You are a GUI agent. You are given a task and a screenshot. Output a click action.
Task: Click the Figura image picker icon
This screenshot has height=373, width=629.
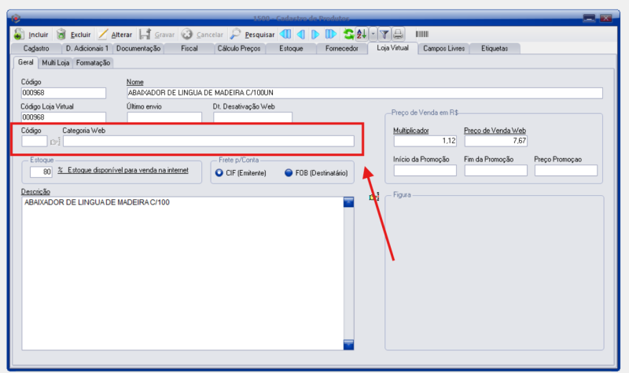[374, 197]
